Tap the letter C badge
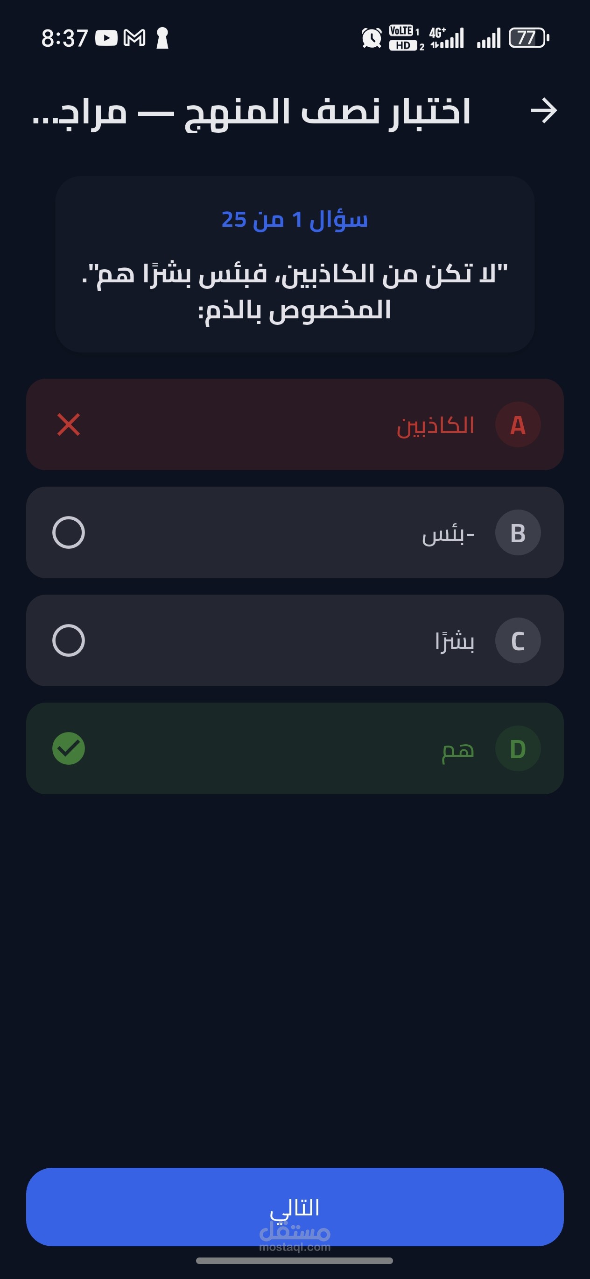 tap(518, 640)
